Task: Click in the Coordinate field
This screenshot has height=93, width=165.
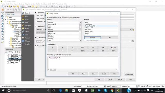Action: point(93,86)
